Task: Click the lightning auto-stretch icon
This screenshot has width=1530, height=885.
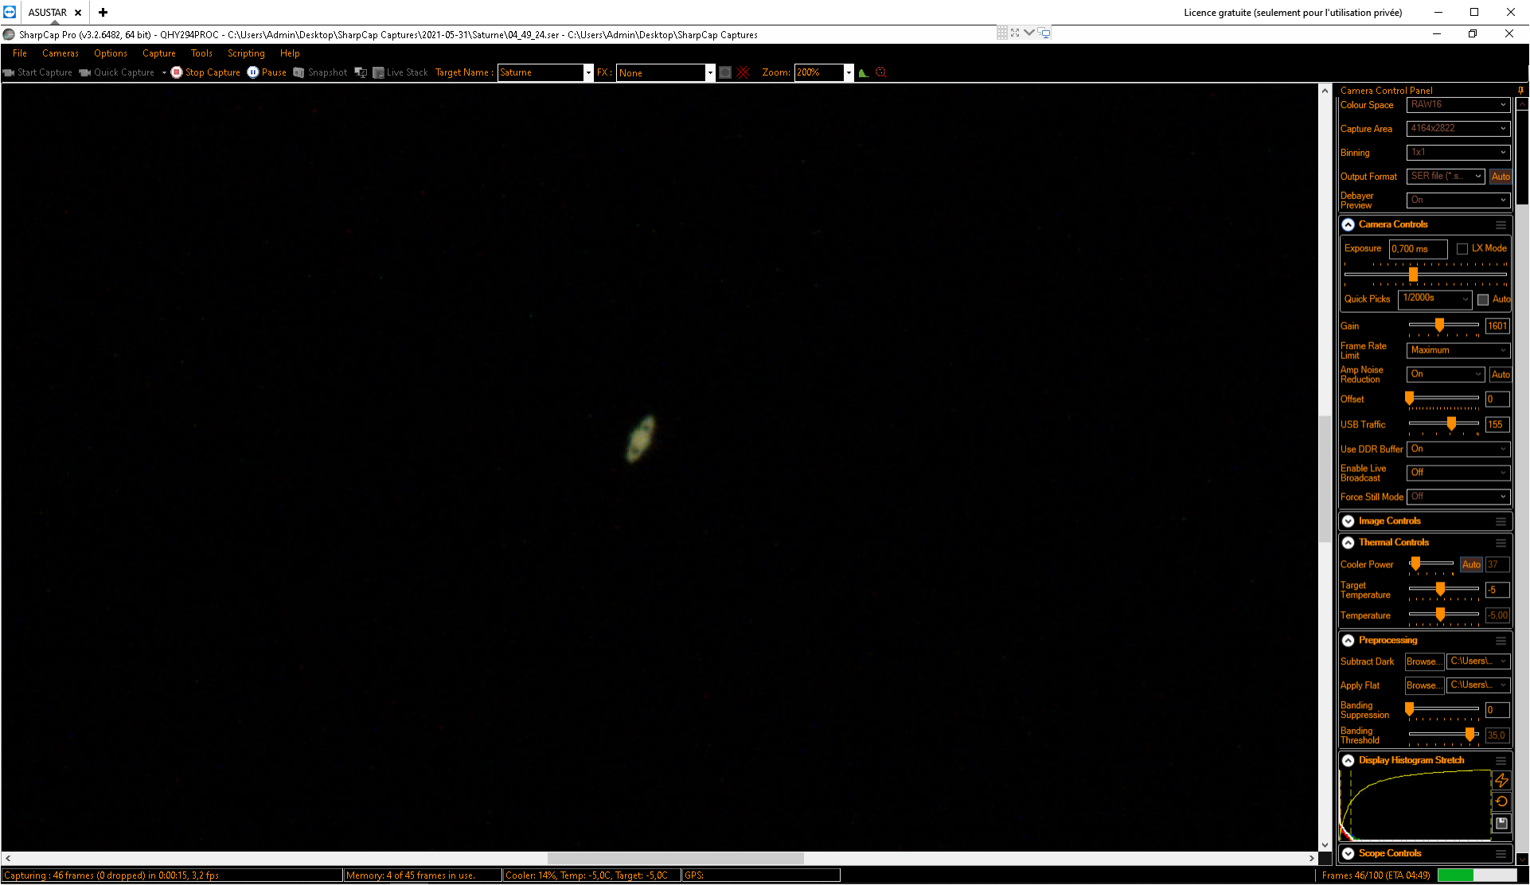Action: click(1501, 781)
